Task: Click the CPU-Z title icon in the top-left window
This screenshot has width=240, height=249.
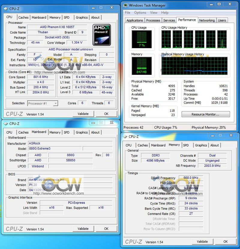Action: [x=6, y=9]
